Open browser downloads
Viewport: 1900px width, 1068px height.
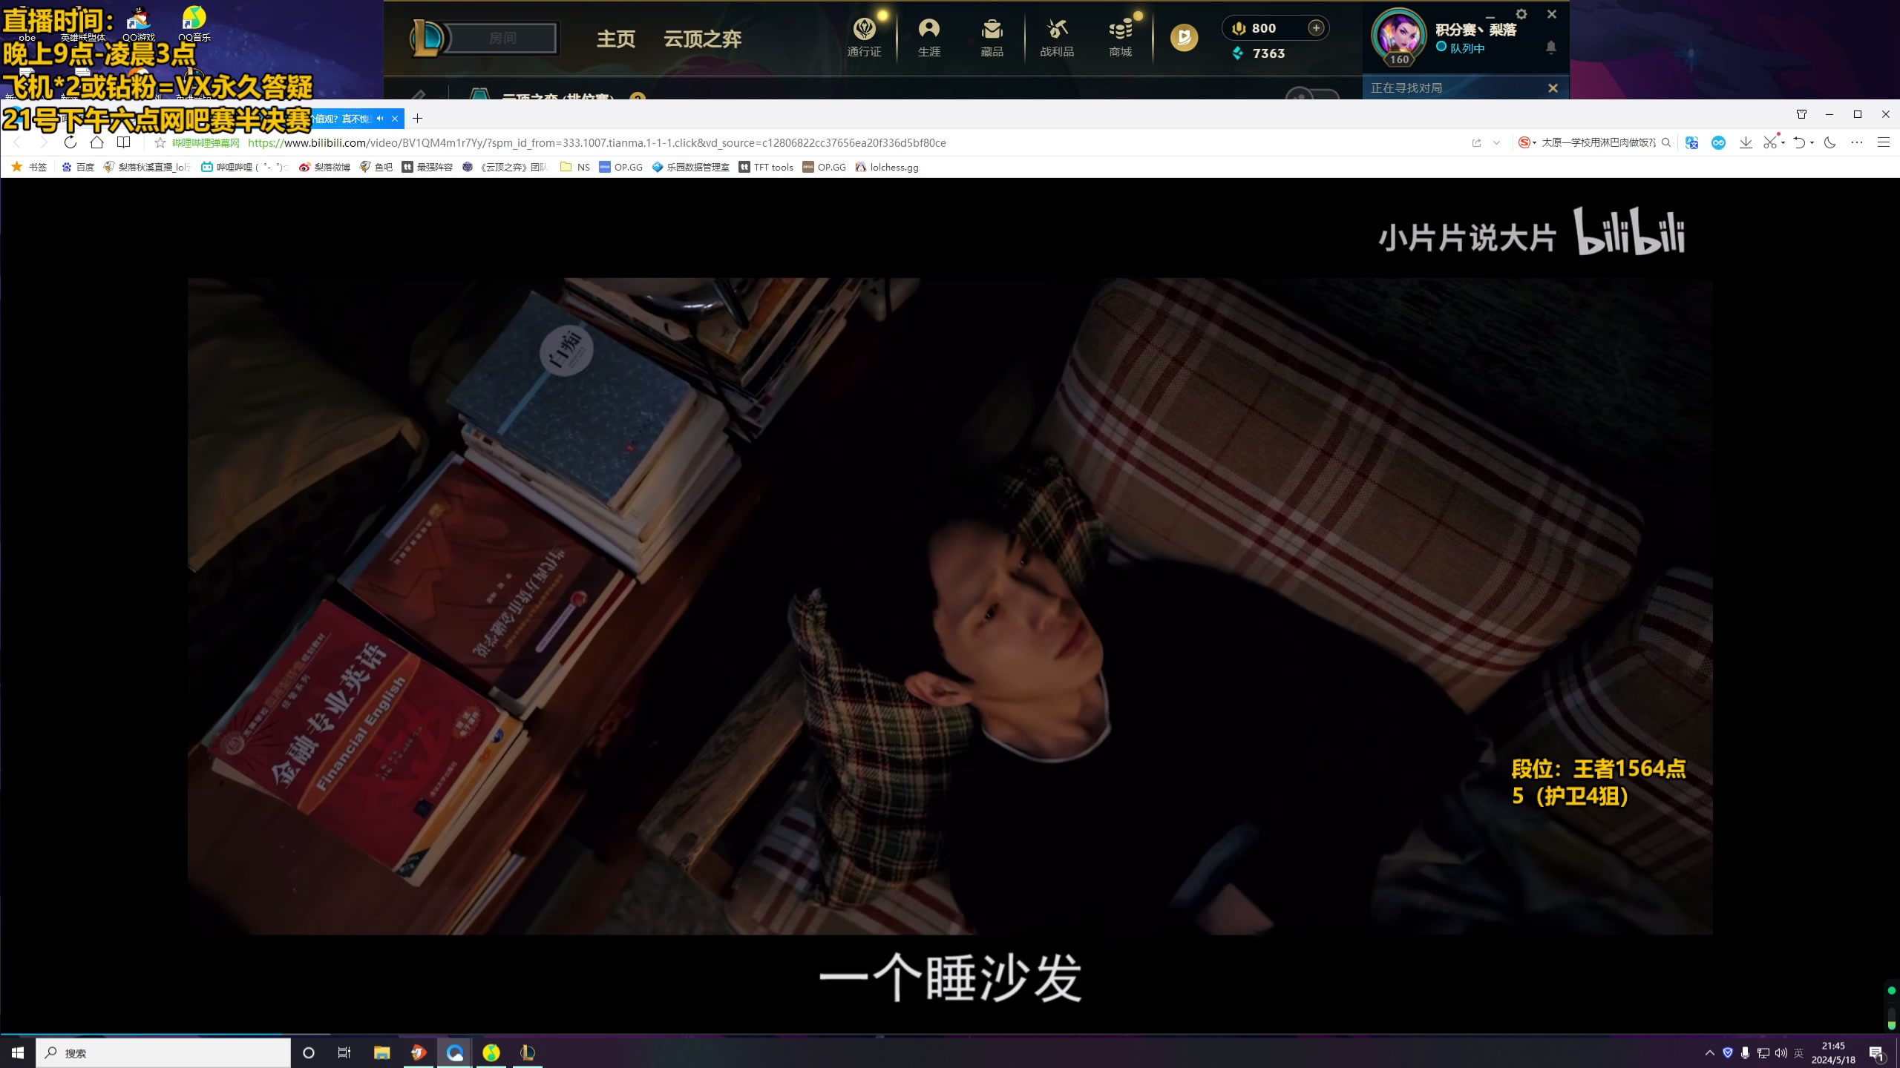[x=1746, y=142]
